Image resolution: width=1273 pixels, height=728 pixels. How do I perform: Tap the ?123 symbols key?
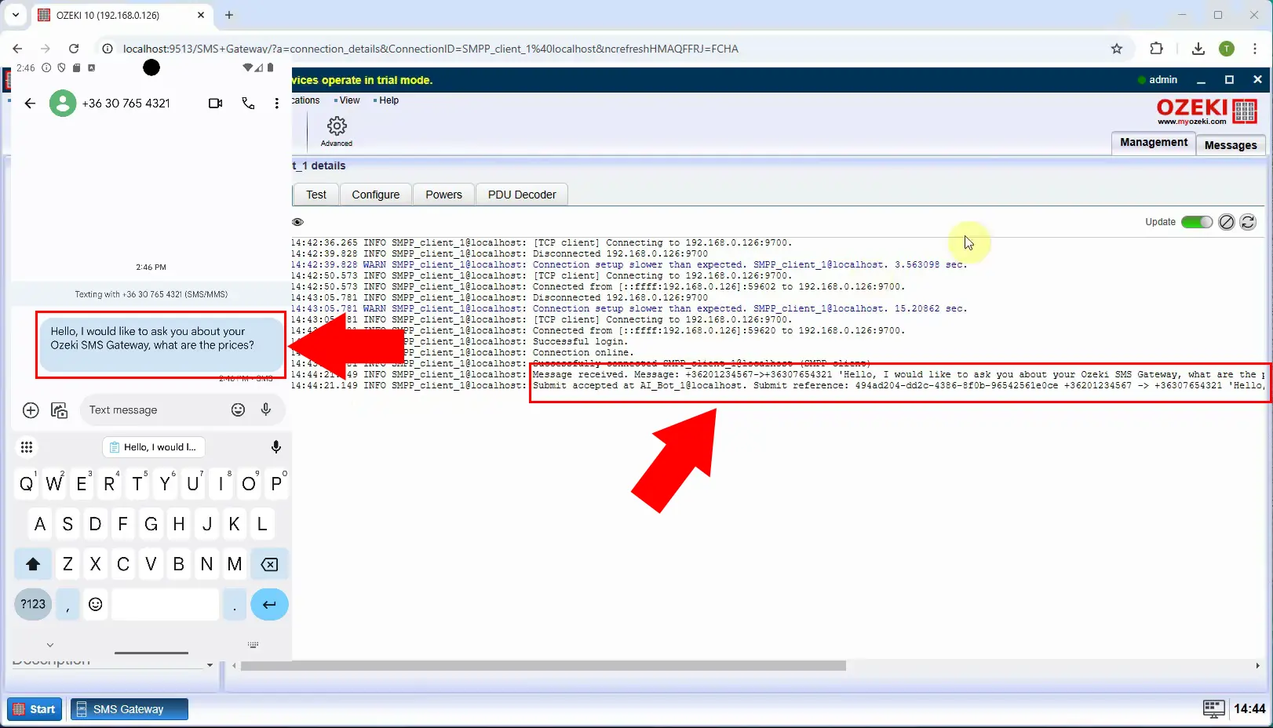[x=33, y=604]
